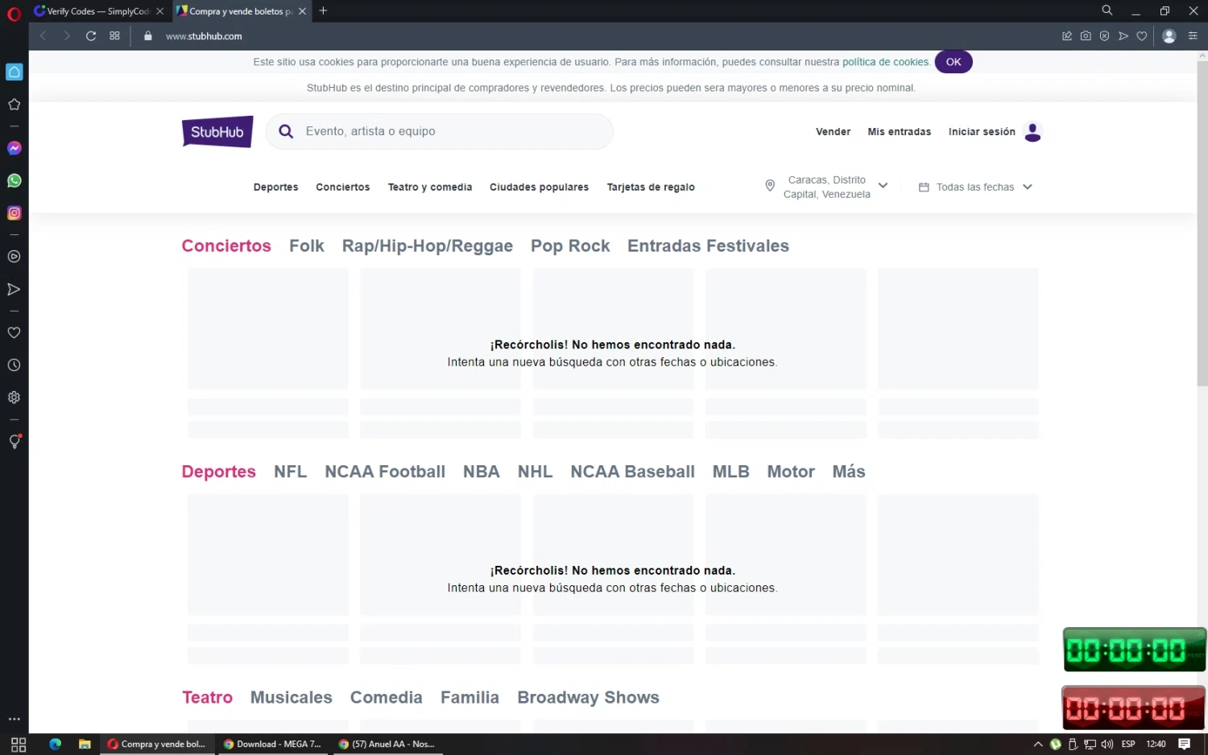The height and width of the screenshot is (755, 1208).
Task: Expand the Caracas location dropdown
Action: [883, 186]
